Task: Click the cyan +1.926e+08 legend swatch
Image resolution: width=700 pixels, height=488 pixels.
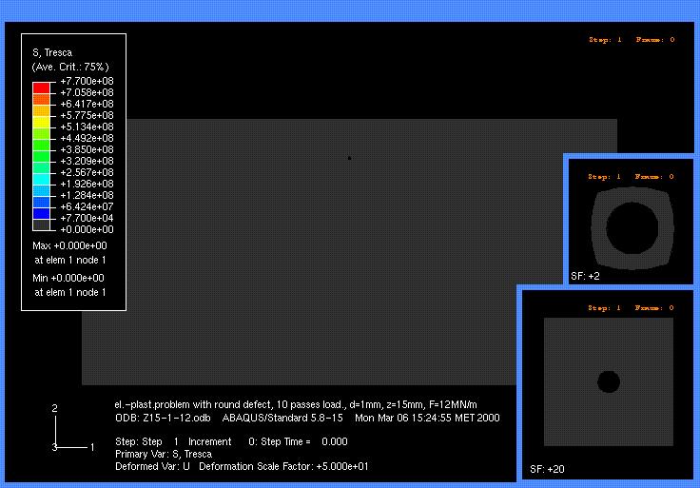Action: click(41, 190)
